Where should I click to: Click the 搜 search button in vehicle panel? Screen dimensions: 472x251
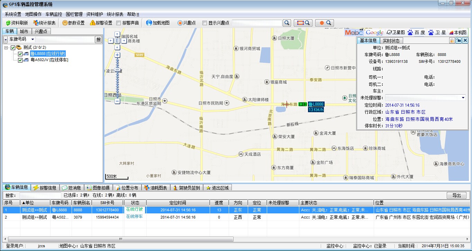(99, 39)
